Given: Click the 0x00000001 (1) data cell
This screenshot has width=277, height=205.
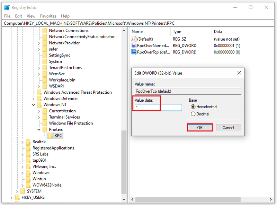Looking at the screenshot, I should coord(227,45).
